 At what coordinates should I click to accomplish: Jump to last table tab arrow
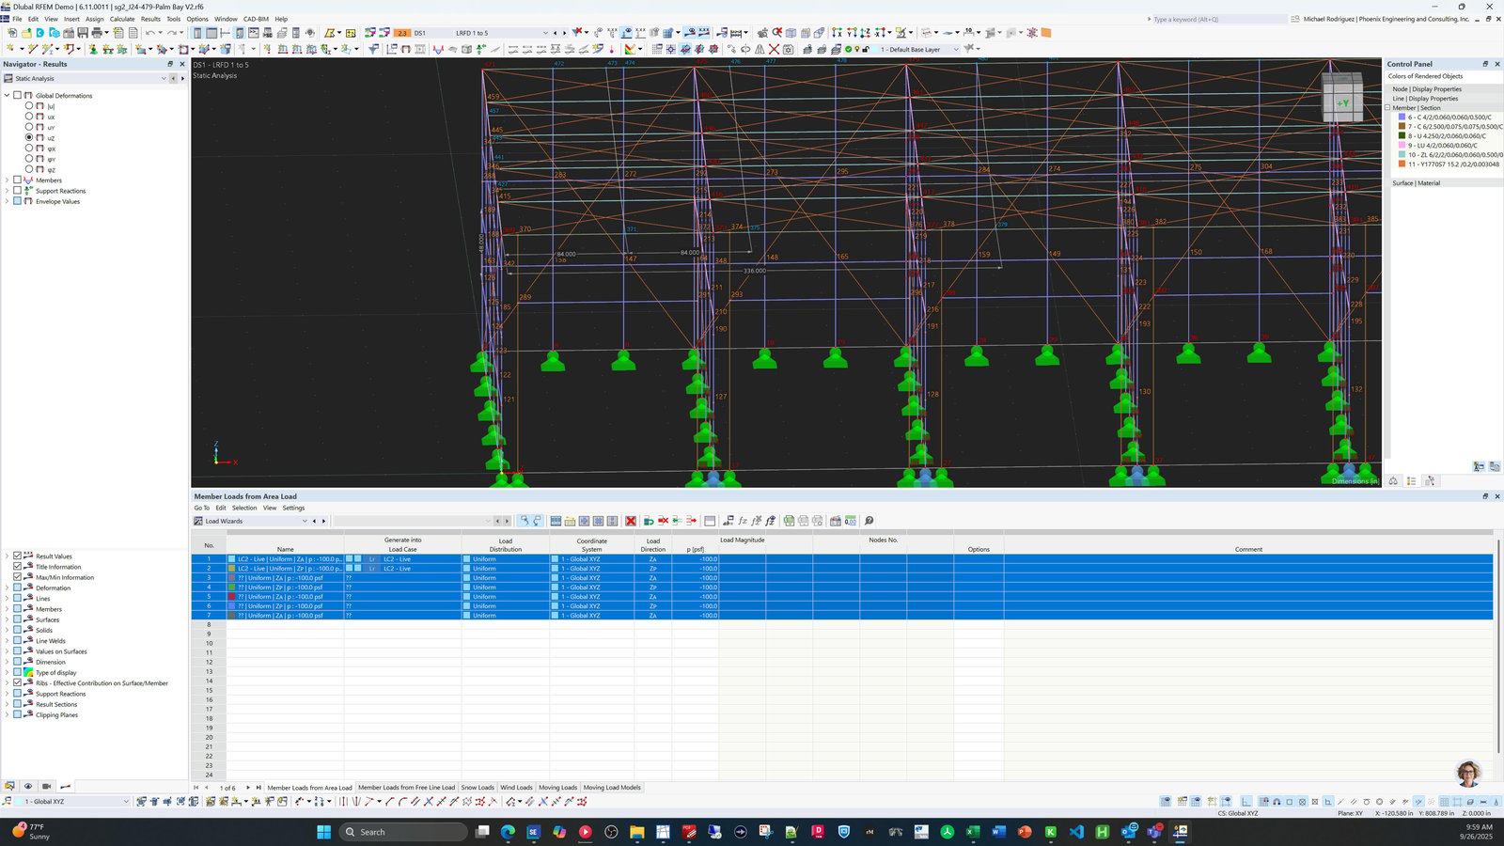coord(258,788)
